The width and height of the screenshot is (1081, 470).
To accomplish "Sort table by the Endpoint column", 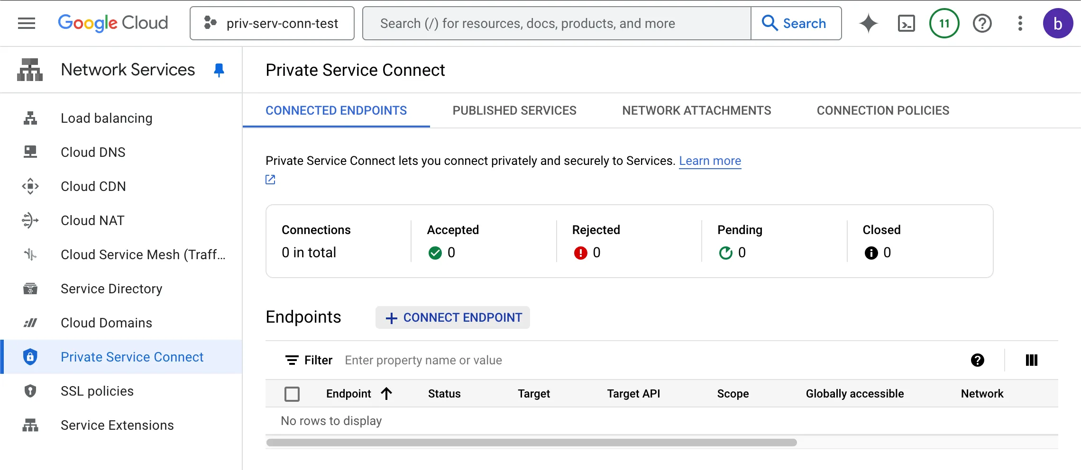I will coord(359,394).
